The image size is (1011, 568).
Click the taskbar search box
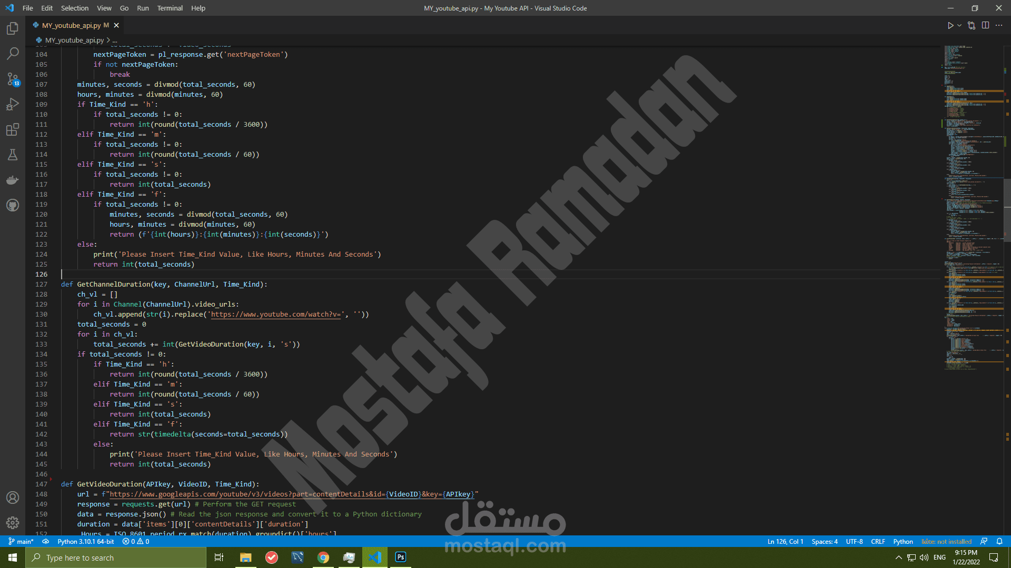(116, 557)
